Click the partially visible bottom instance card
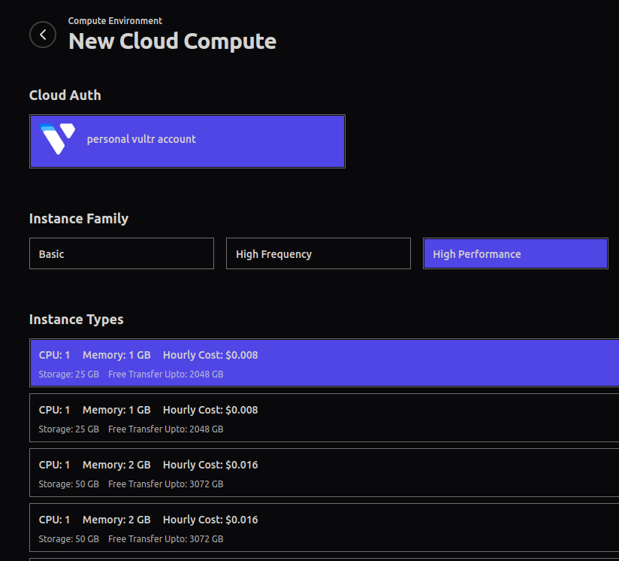619x561 pixels. point(323,559)
